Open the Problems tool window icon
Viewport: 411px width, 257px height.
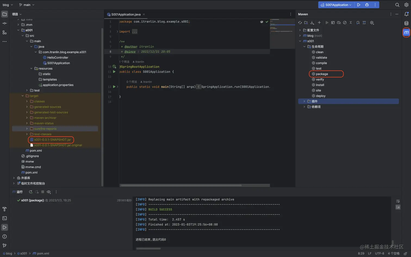click(5, 236)
